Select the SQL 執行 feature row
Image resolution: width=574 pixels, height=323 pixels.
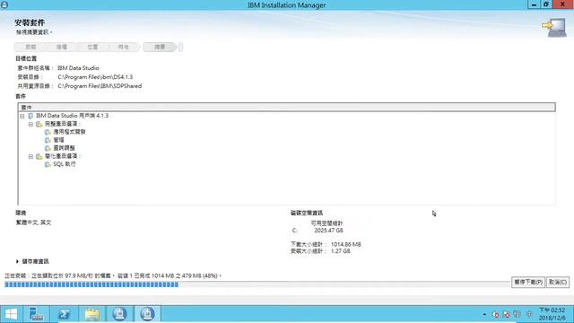(x=65, y=164)
